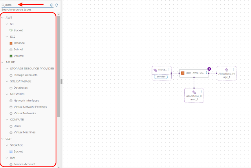This screenshot has height=168, width=251.
Task: Collapse the GCP tree group
Action: pyautogui.click(x=2, y=139)
